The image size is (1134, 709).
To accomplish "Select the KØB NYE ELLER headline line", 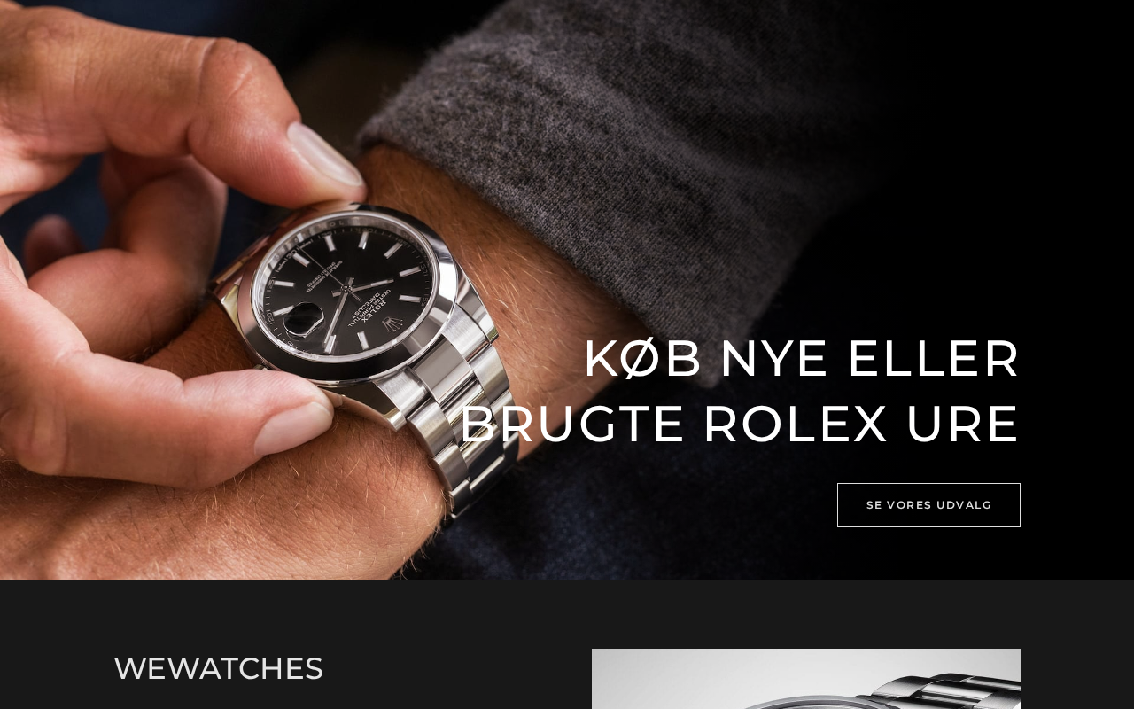I will 803,359.
